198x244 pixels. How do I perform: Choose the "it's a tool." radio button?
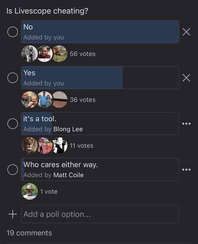[13, 124]
